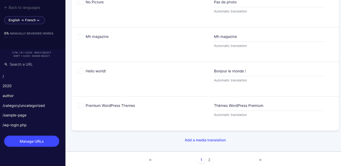Screen dimensions: 341x166
Task: Click "Automatic translation" under Bonjour le monde
Action: [230, 81]
